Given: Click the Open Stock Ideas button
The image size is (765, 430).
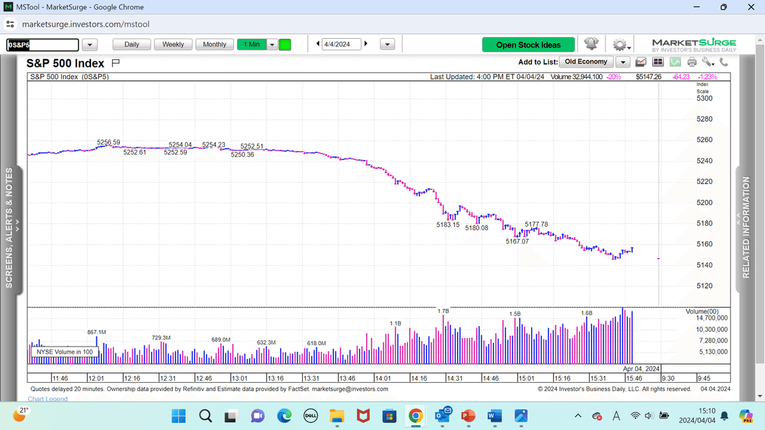Looking at the screenshot, I should tap(528, 45).
